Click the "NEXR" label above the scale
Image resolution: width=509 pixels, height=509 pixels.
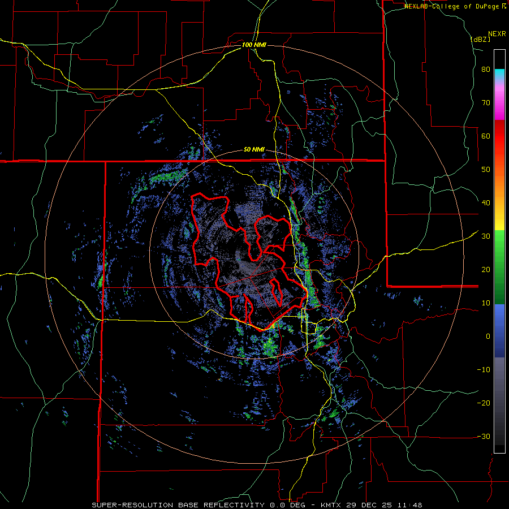point(497,34)
